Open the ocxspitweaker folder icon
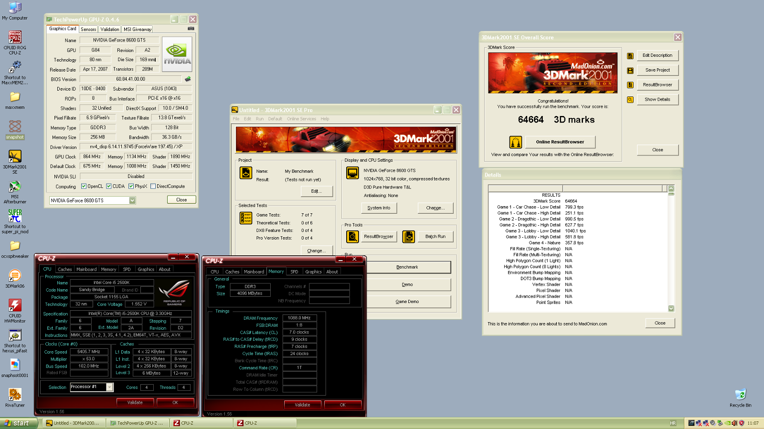This screenshot has height=429, width=764. [x=15, y=246]
